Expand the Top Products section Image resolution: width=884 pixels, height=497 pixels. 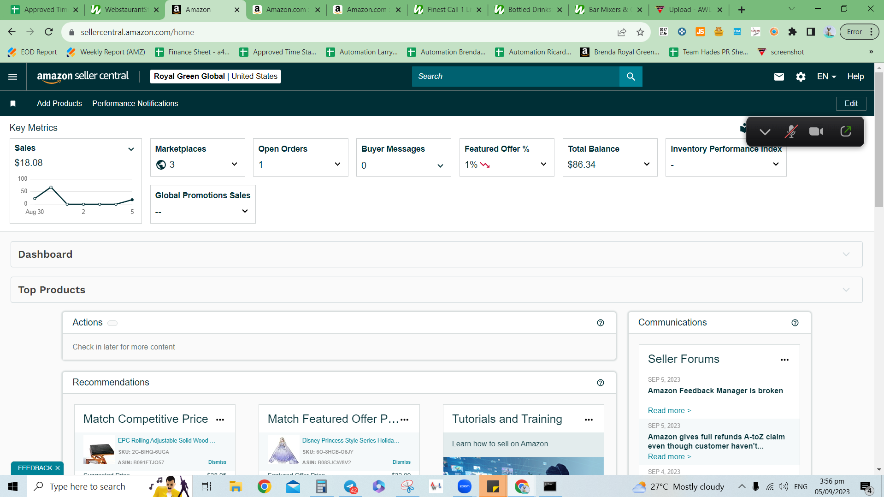pos(846,290)
